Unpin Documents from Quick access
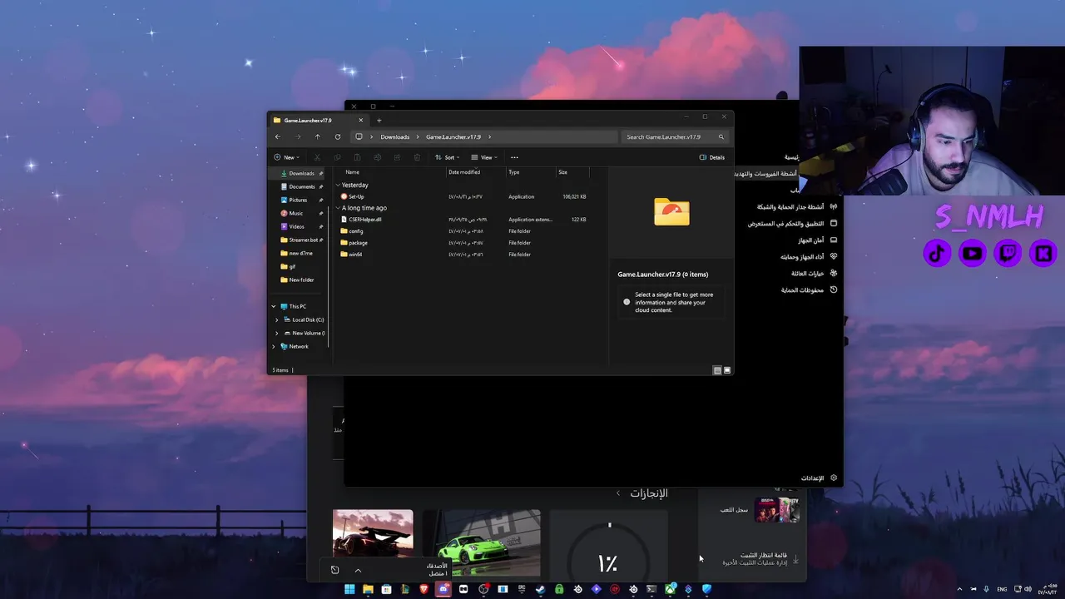The image size is (1065, 599). pos(321,187)
